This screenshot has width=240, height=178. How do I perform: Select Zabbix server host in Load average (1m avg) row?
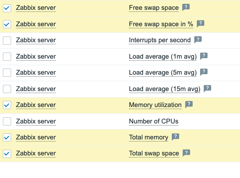(36, 57)
